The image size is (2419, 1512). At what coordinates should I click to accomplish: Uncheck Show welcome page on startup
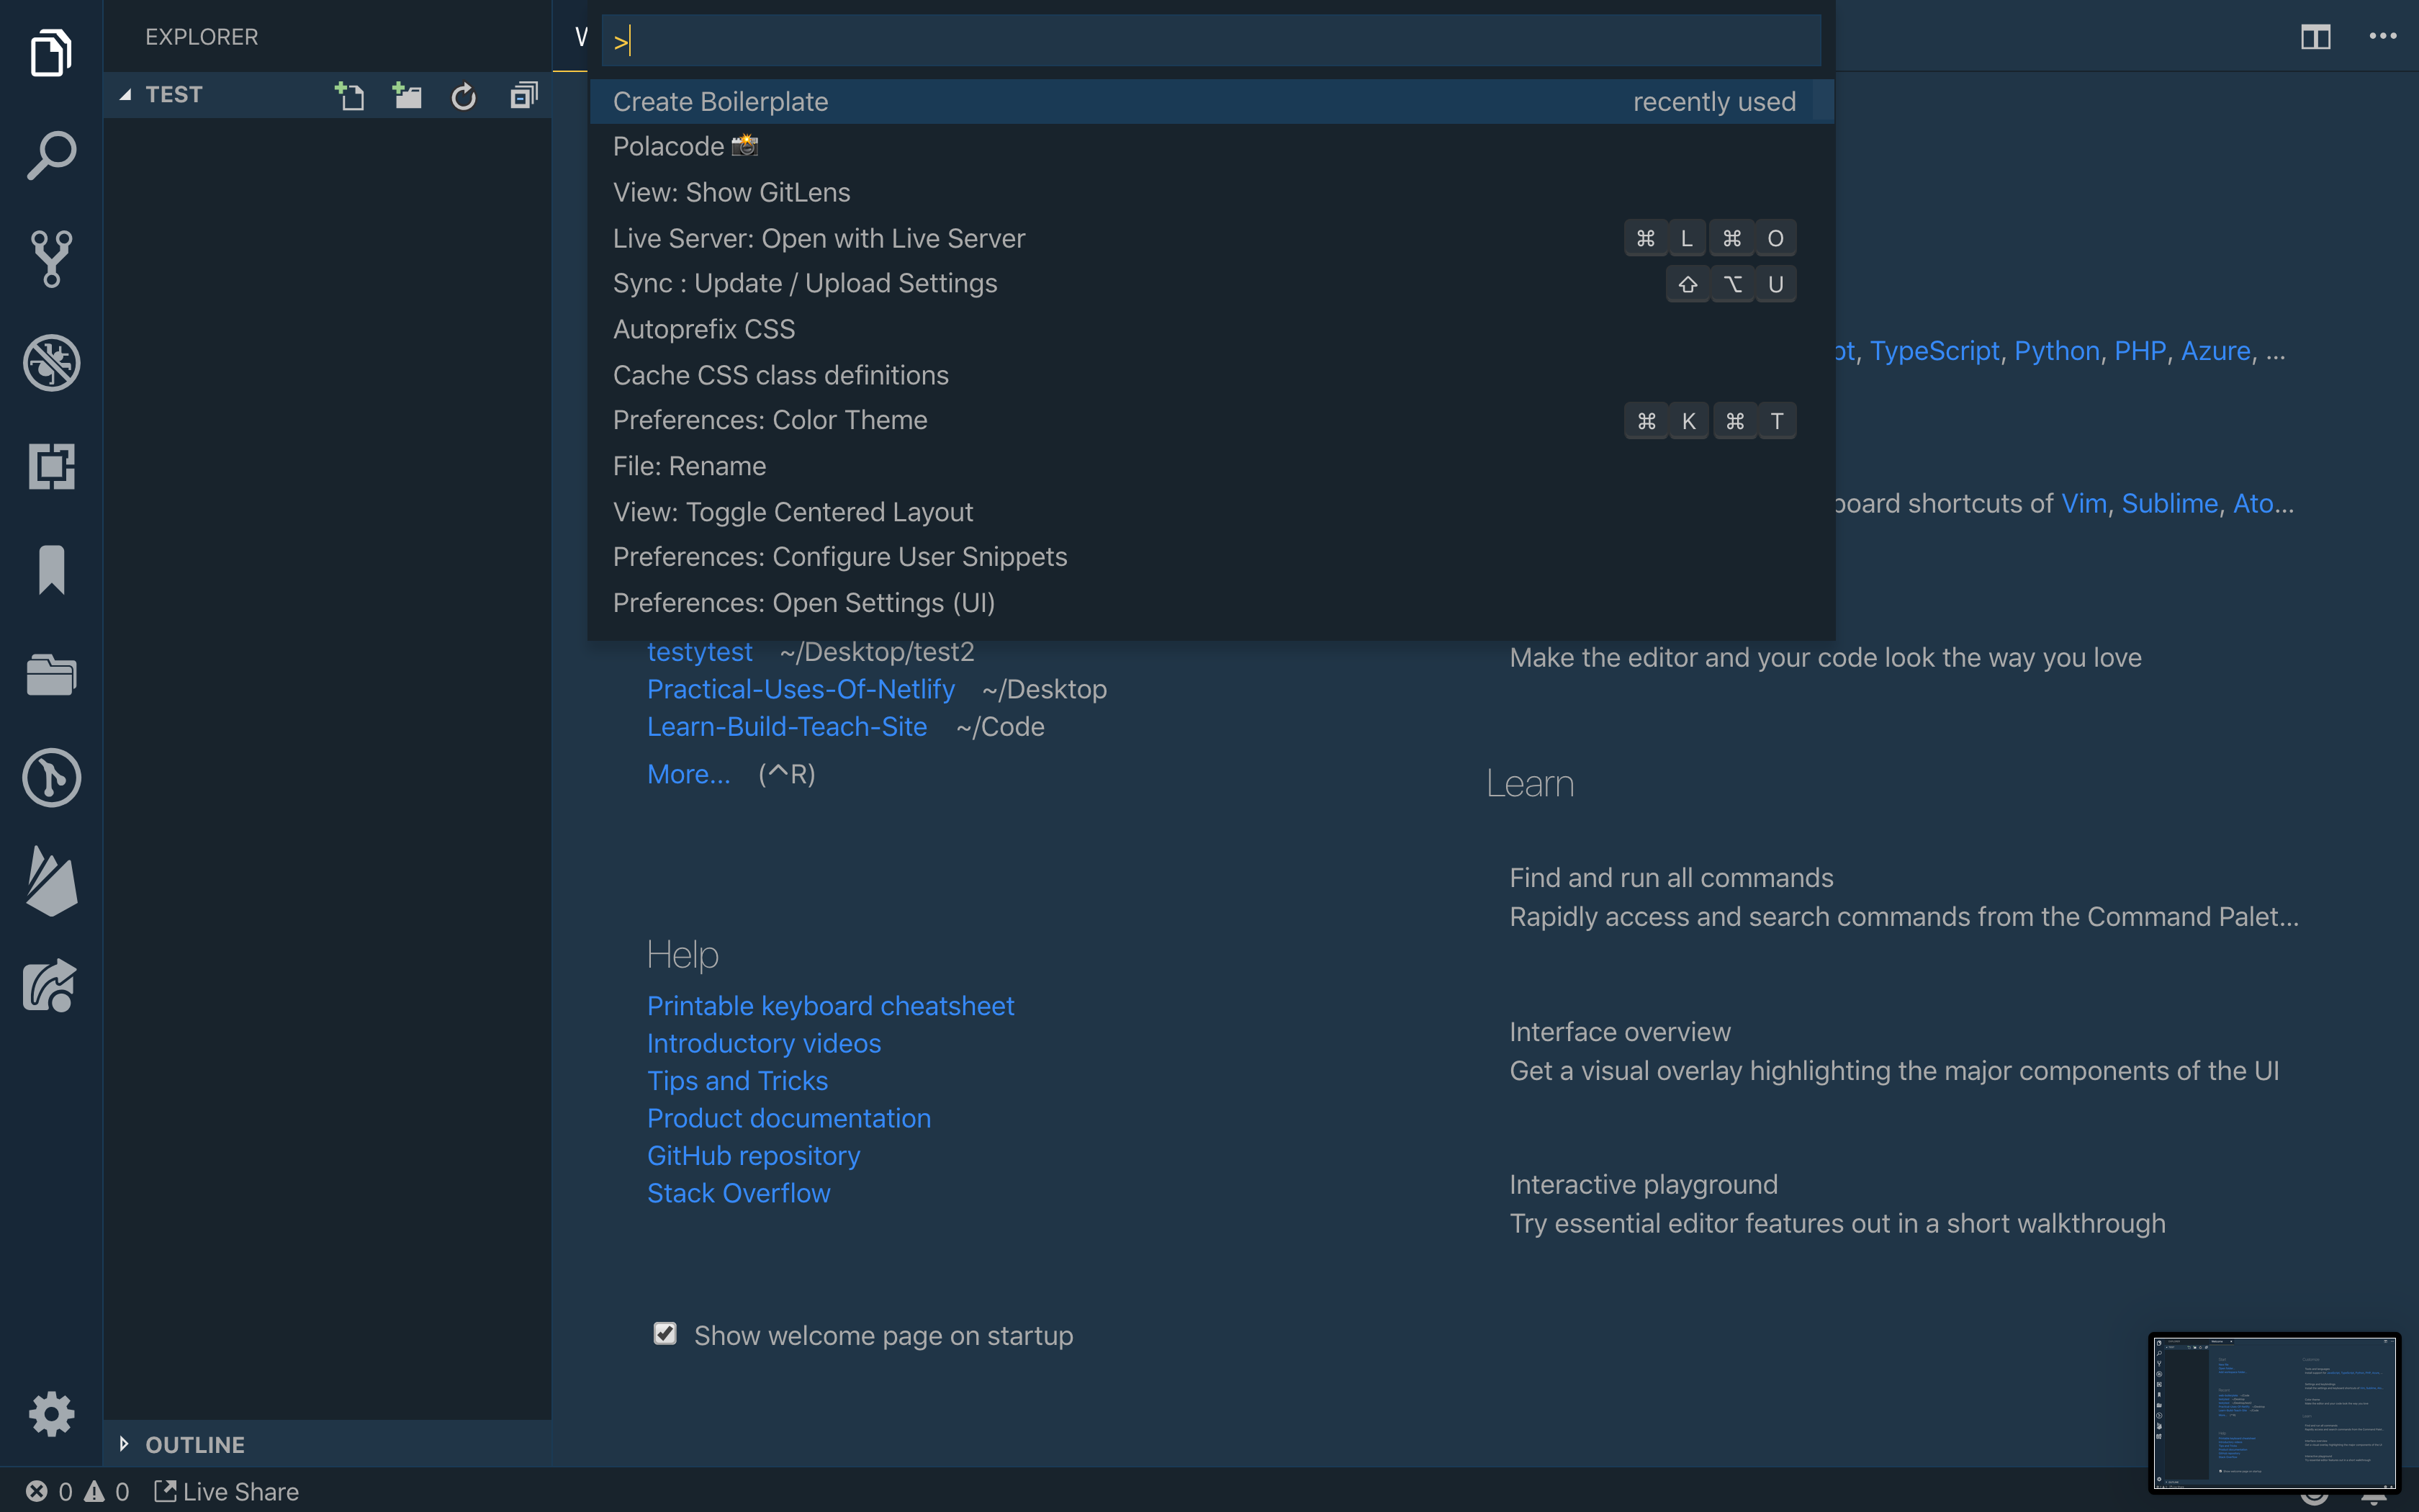pos(665,1333)
